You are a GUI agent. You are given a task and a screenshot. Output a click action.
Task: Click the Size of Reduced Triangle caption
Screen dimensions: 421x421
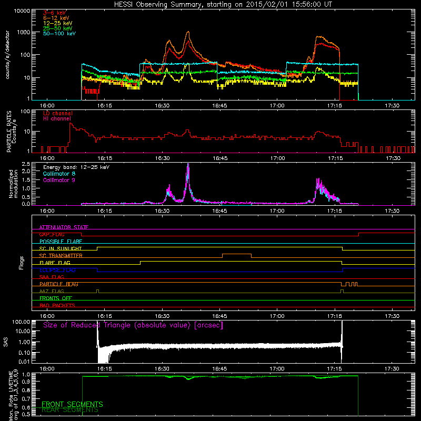coord(133,325)
